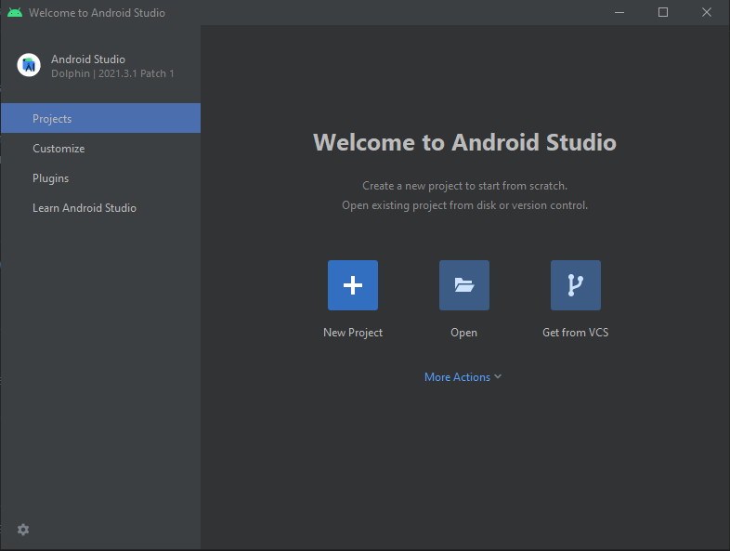
Task: Click the Get from VCS label
Action: (x=576, y=333)
